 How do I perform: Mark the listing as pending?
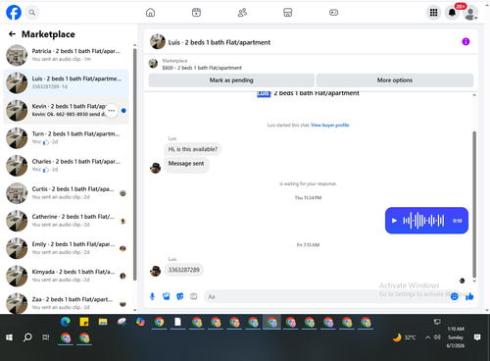pos(231,80)
